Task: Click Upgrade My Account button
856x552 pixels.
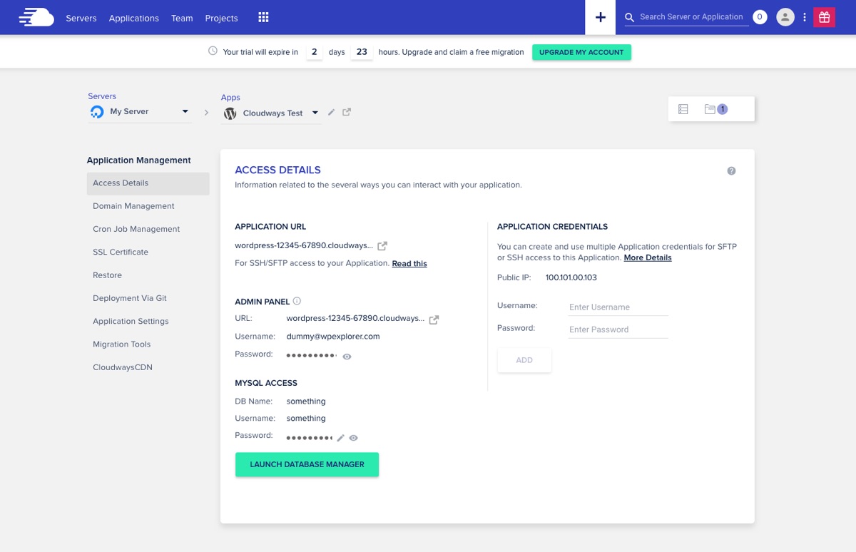Action: coord(581,52)
